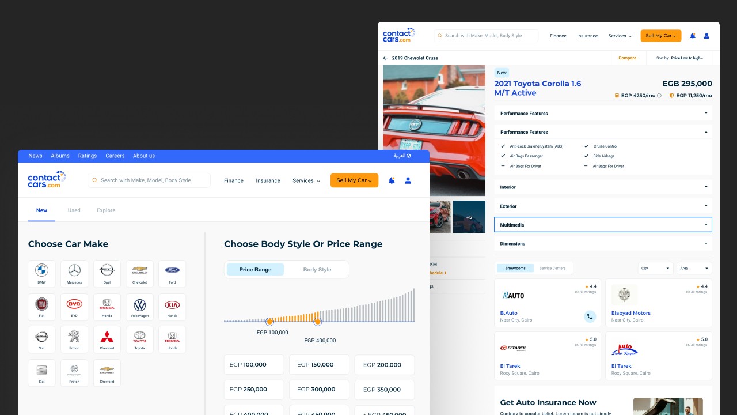Switch filter to Body Style

click(x=317, y=270)
